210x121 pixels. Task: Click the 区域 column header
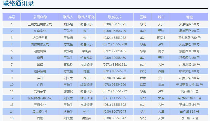143,17
